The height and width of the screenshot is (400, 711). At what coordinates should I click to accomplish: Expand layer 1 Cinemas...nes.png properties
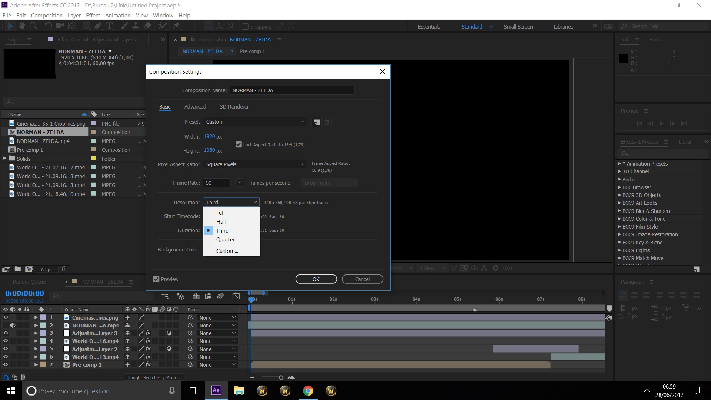coord(36,317)
